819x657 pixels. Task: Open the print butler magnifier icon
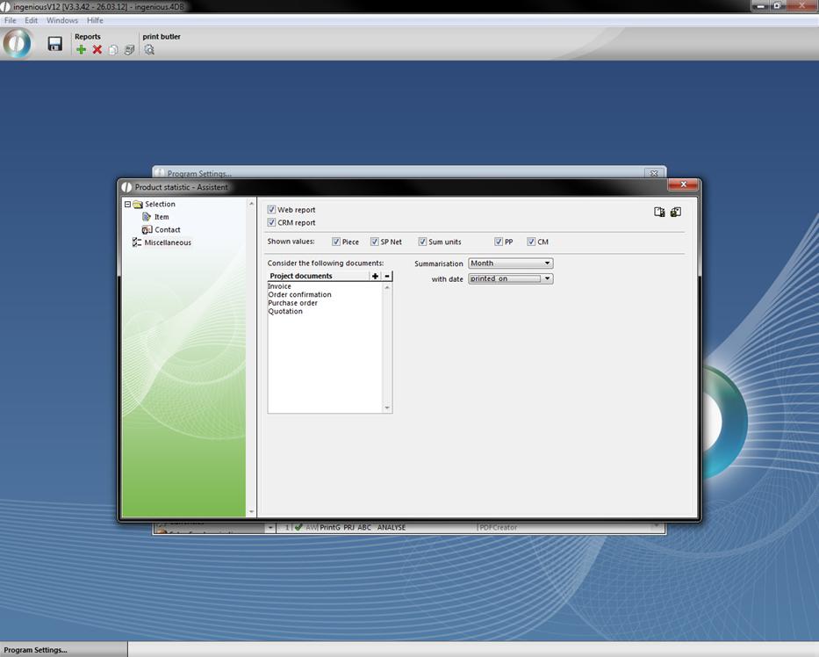[x=149, y=50]
